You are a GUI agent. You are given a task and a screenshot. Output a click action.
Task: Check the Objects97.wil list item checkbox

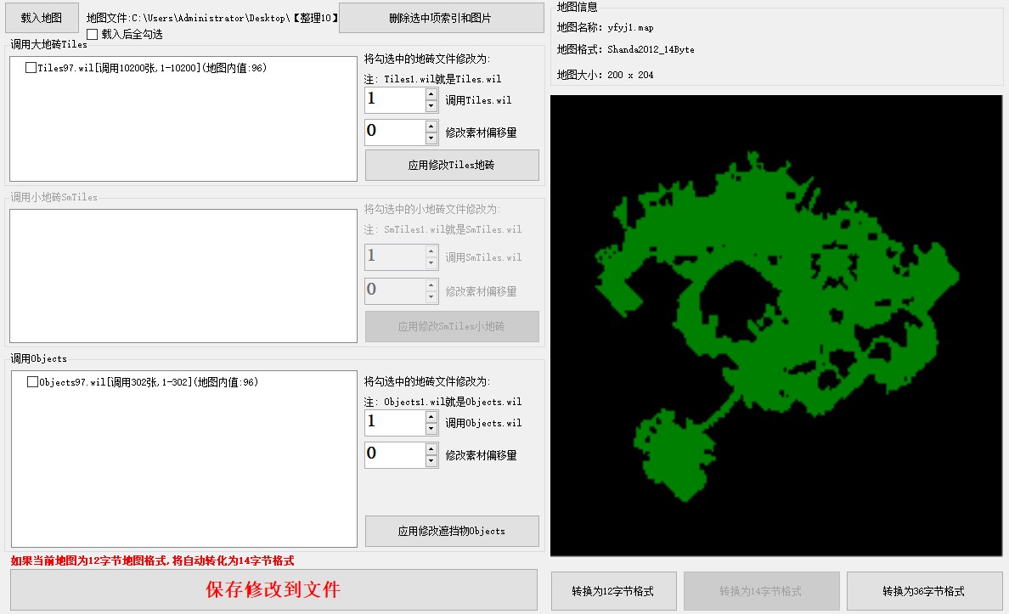click(33, 382)
